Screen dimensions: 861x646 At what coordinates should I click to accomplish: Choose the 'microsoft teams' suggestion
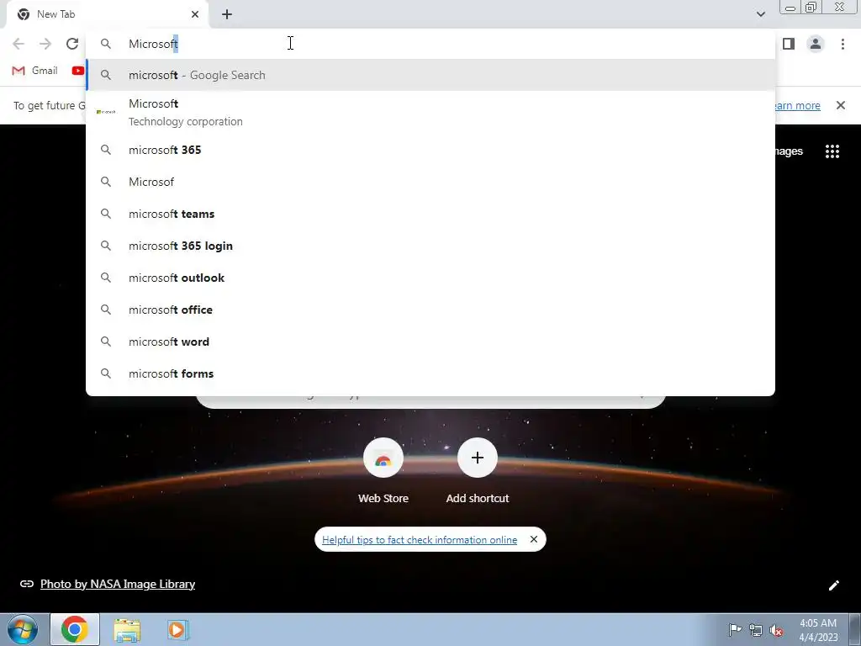pyautogui.click(x=430, y=214)
